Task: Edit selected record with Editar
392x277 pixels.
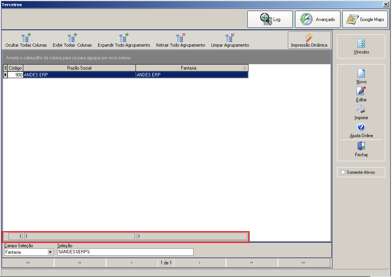Action: (361, 94)
